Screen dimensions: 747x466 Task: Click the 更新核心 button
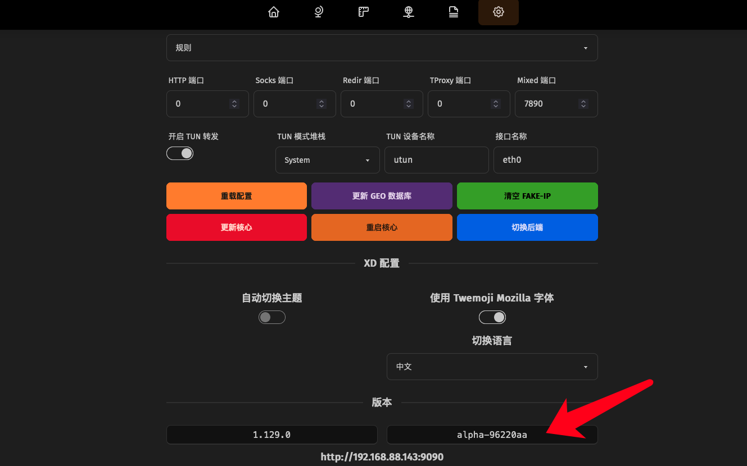(x=237, y=227)
